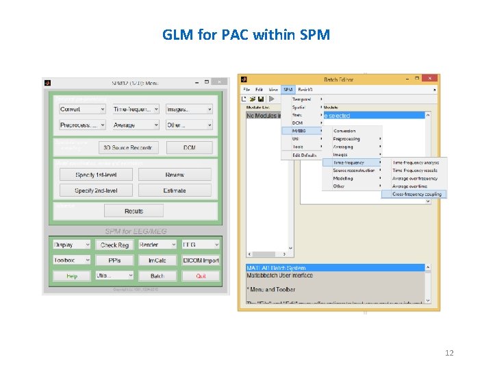Click Module List horizontal scrollbar
The width and height of the screenshot is (493, 370).
click(x=267, y=254)
